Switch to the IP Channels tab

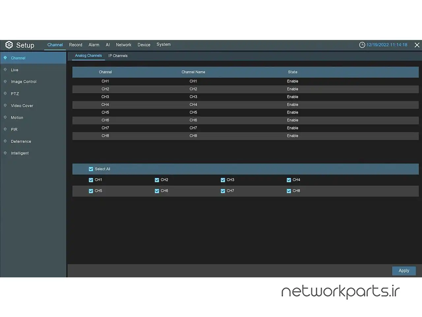[118, 56]
